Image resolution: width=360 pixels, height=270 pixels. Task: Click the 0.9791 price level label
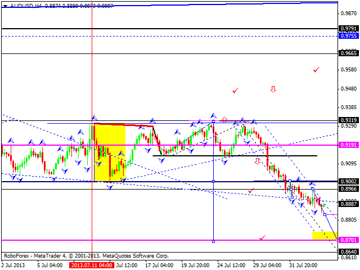click(x=348, y=28)
